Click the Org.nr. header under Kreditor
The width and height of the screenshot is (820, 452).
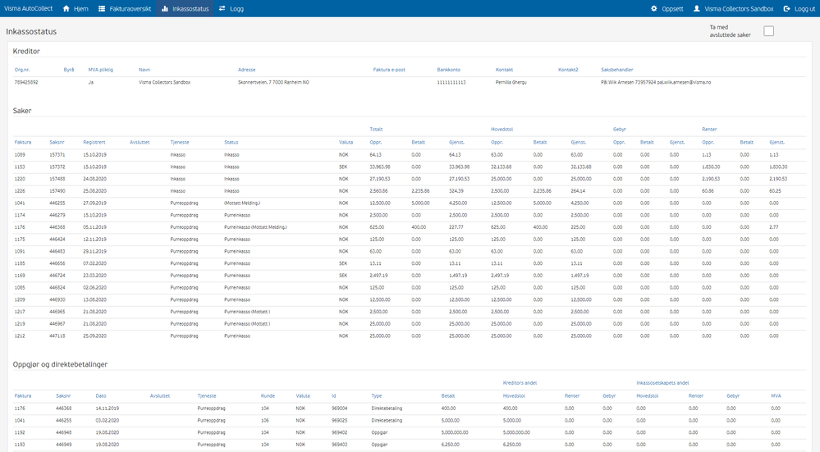23,70
